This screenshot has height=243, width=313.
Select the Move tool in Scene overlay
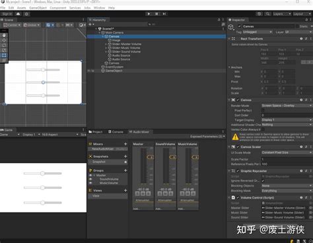coord(4,40)
